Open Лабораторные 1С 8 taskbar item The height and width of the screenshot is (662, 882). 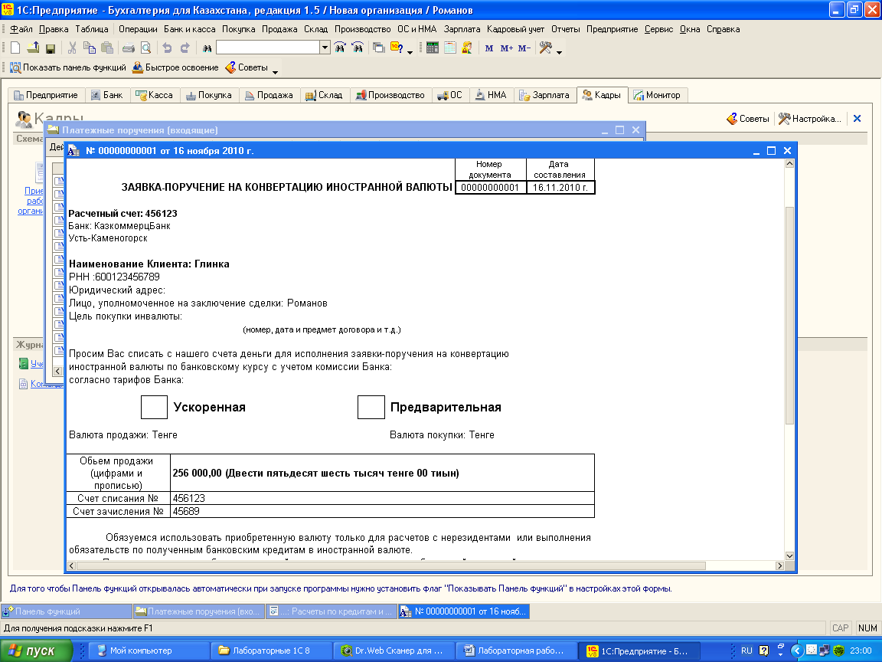click(272, 651)
